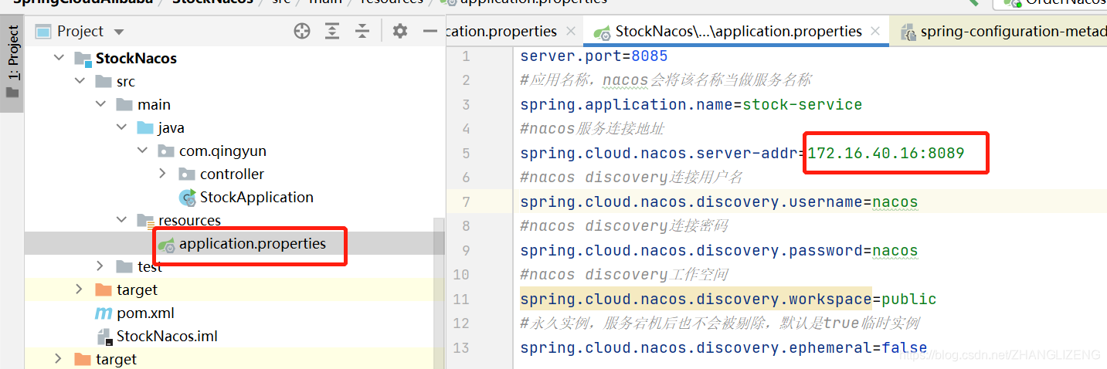1107x369 pixels.
Task: Open the Project view dropdown arrow
Action: pyautogui.click(x=118, y=32)
